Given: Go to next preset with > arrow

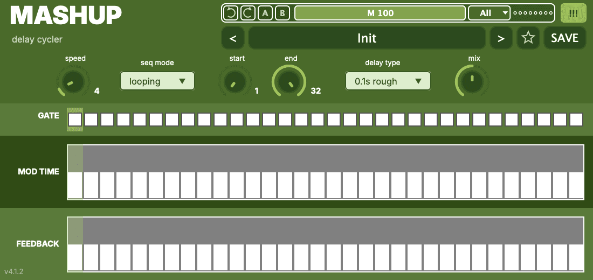Looking at the screenshot, I should click(x=501, y=38).
